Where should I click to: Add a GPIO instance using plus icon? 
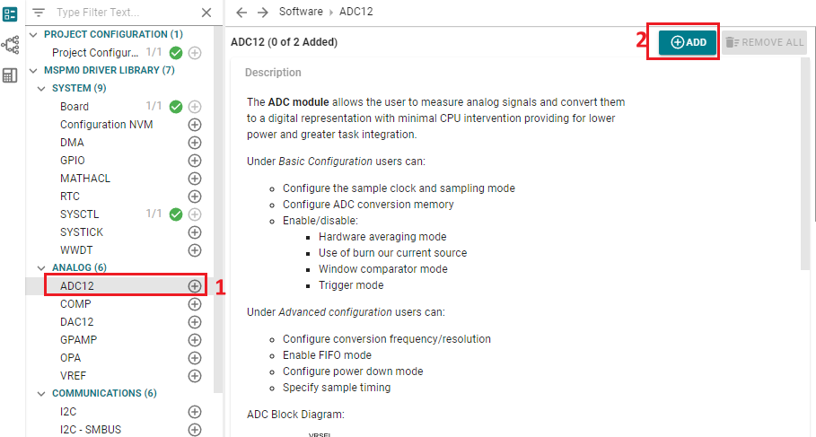(x=195, y=160)
